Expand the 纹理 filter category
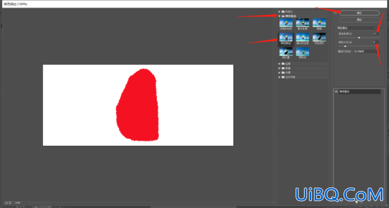 pyautogui.click(x=279, y=73)
